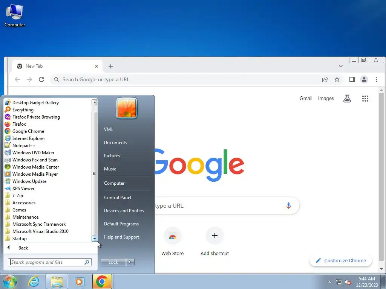Focus the Search programs and files box
The width and height of the screenshot is (386, 289).
coord(49,262)
